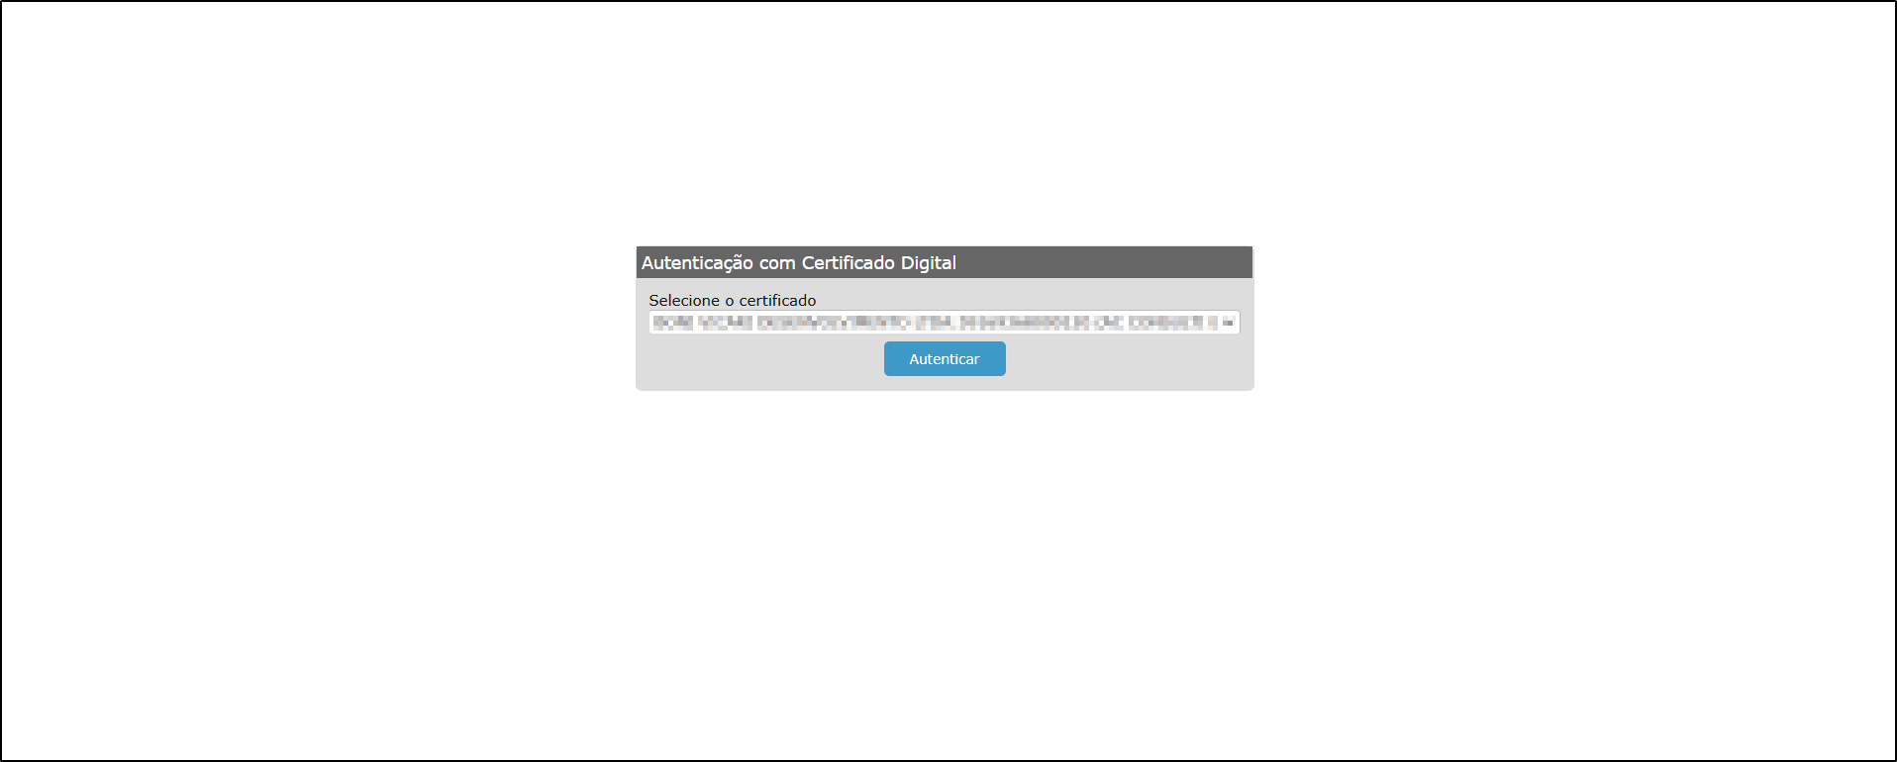
Task: Click the blurred certificate name in the combo box
Action: point(935,323)
